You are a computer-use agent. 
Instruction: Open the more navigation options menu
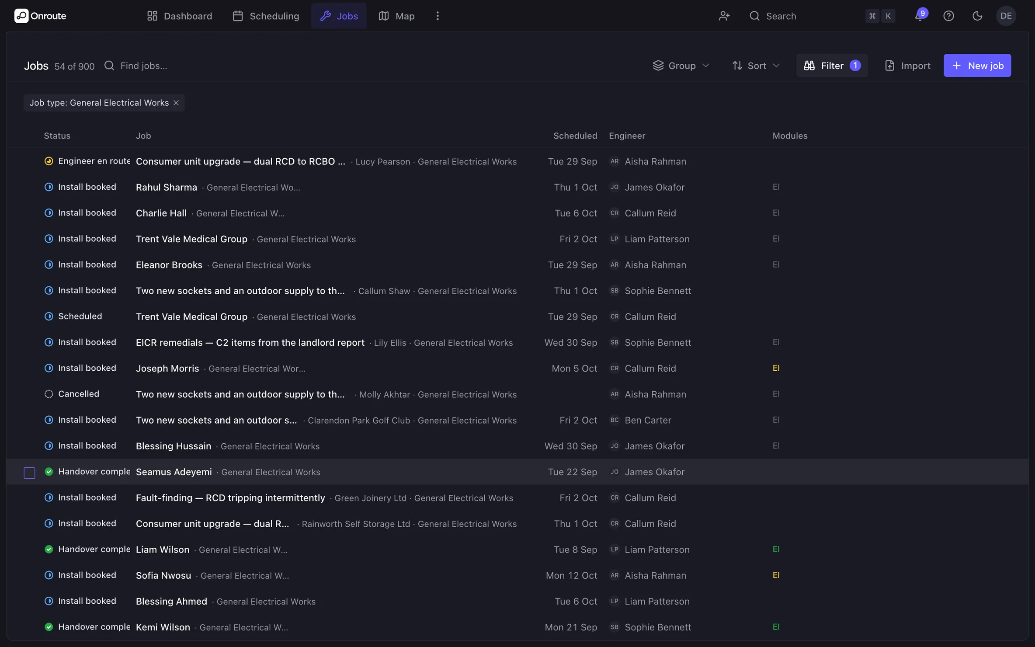[x=438, y=16]
